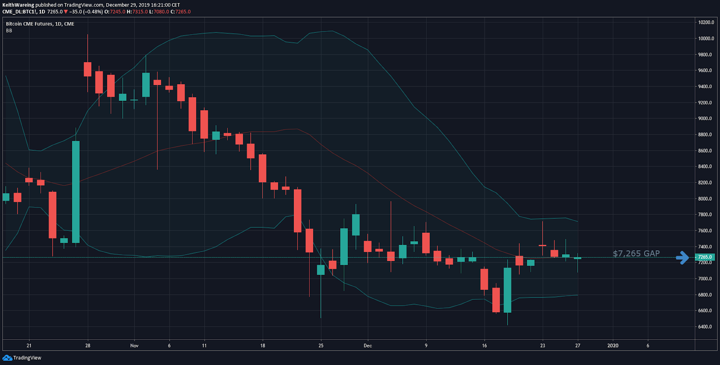This screenshot has width=720, height=365.
Task: Click the $7,265 GAP annotation text
Action: tap(636, 253)
